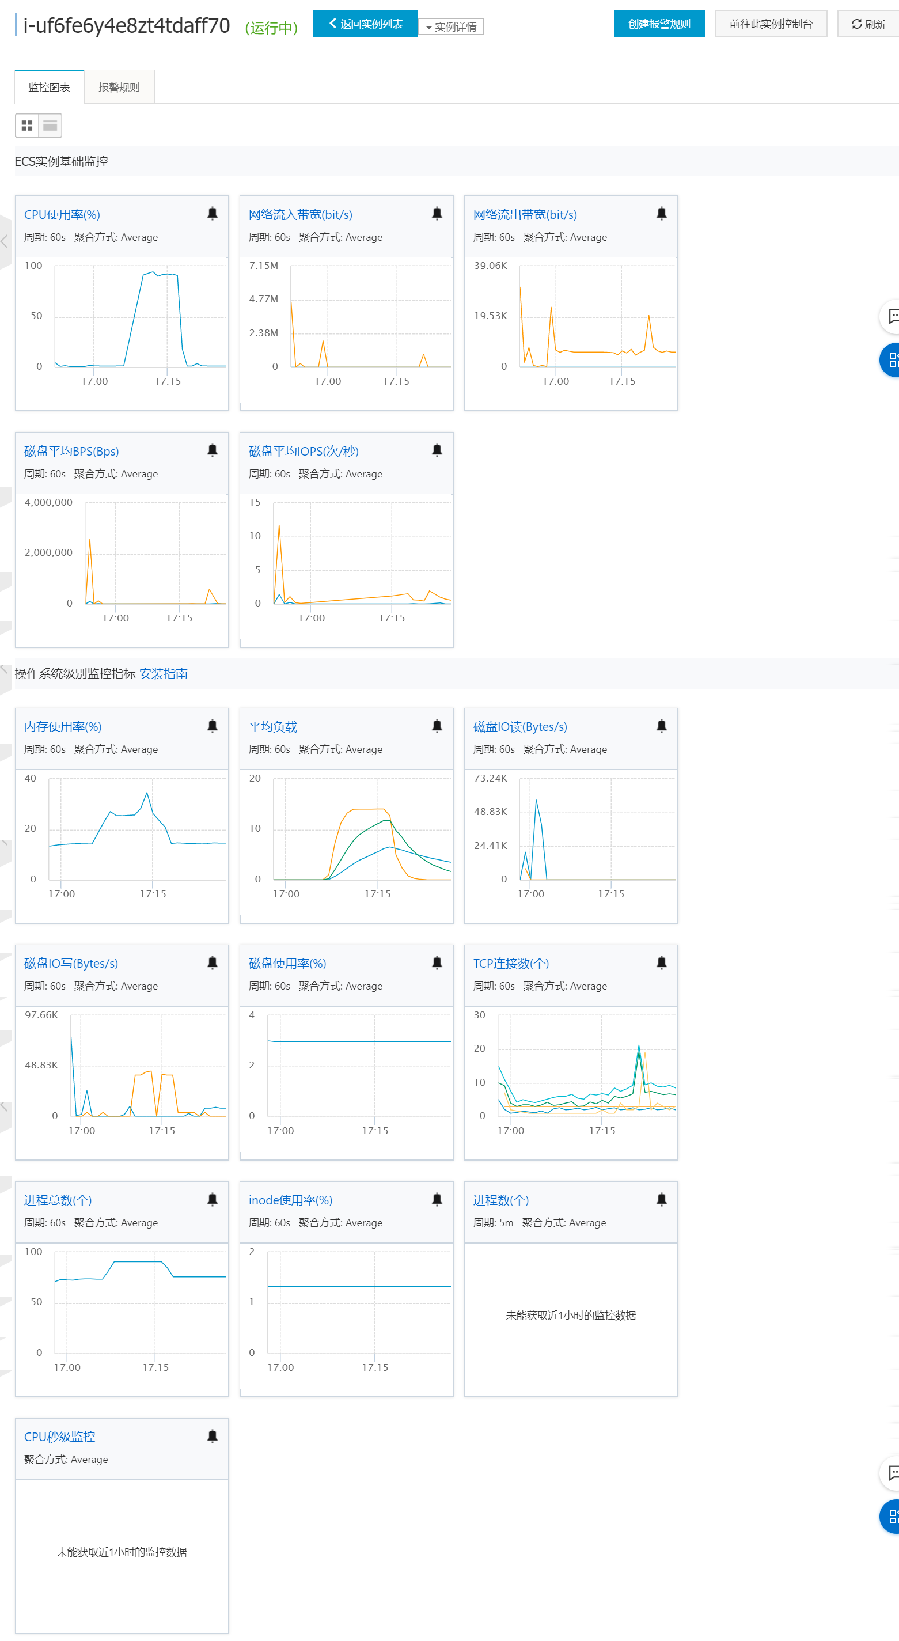Click alarm bell on TCP连接数(个) chart
The width and height of the screenshot is (899, 1641).
tap(661, 962)
